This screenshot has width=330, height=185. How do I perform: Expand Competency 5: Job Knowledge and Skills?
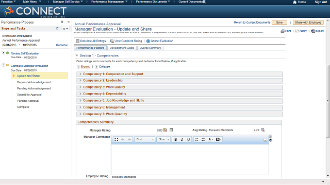pos(80,101)
